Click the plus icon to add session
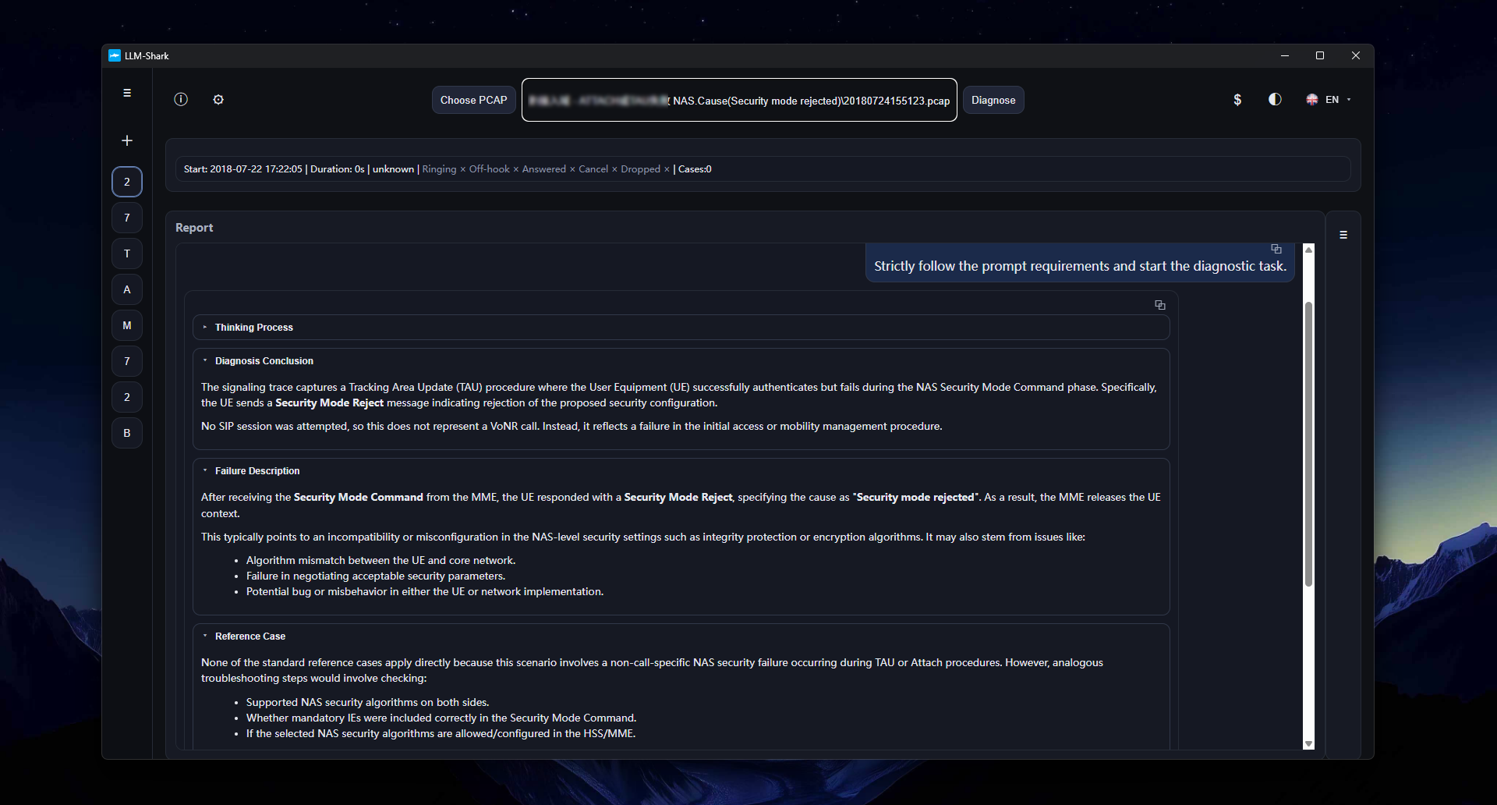 (x=127, y=140)
